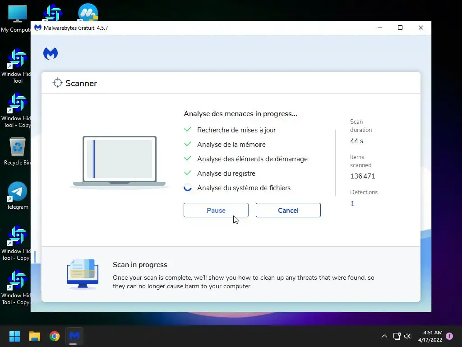
Task: Select the bottom Window Hide Tool copy shortcut
Action: 16,287
